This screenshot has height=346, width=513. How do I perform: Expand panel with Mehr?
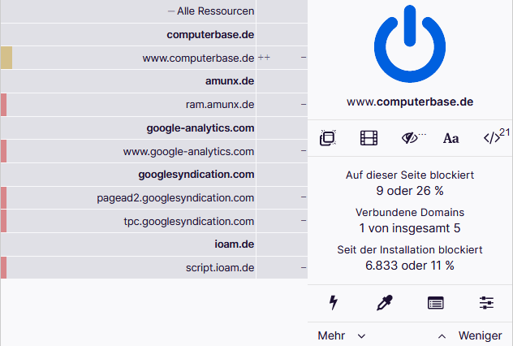[342, 335]
